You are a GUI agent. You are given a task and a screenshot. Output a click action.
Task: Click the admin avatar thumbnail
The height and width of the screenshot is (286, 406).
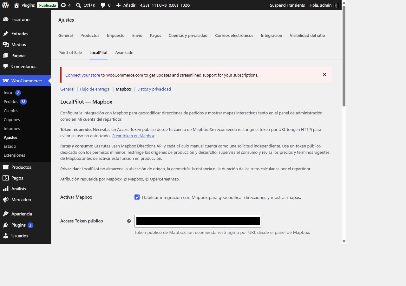[x=336, y=5]
